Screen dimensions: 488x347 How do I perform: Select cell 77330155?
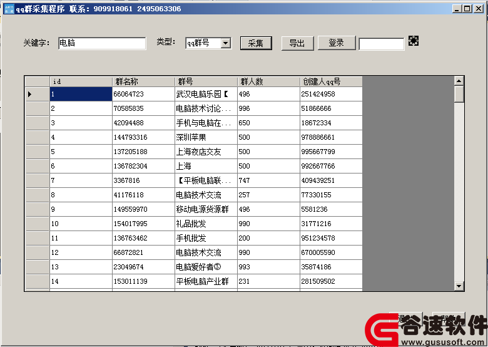[331, 195]
